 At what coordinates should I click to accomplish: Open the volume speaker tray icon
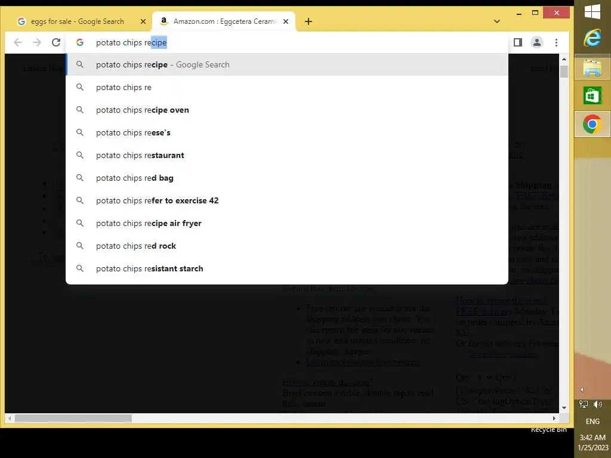click(x=598, y=404)
